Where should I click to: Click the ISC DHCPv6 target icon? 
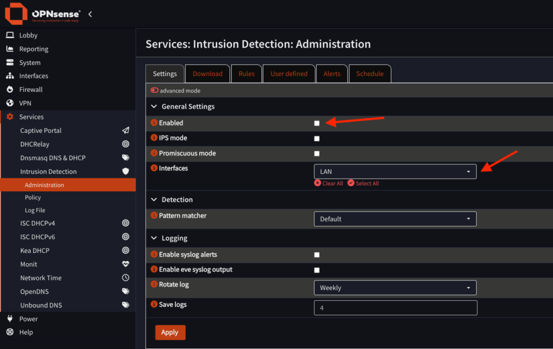125,237
